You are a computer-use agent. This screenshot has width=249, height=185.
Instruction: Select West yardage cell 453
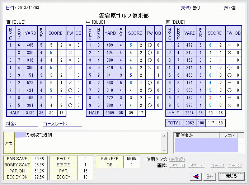189,75
